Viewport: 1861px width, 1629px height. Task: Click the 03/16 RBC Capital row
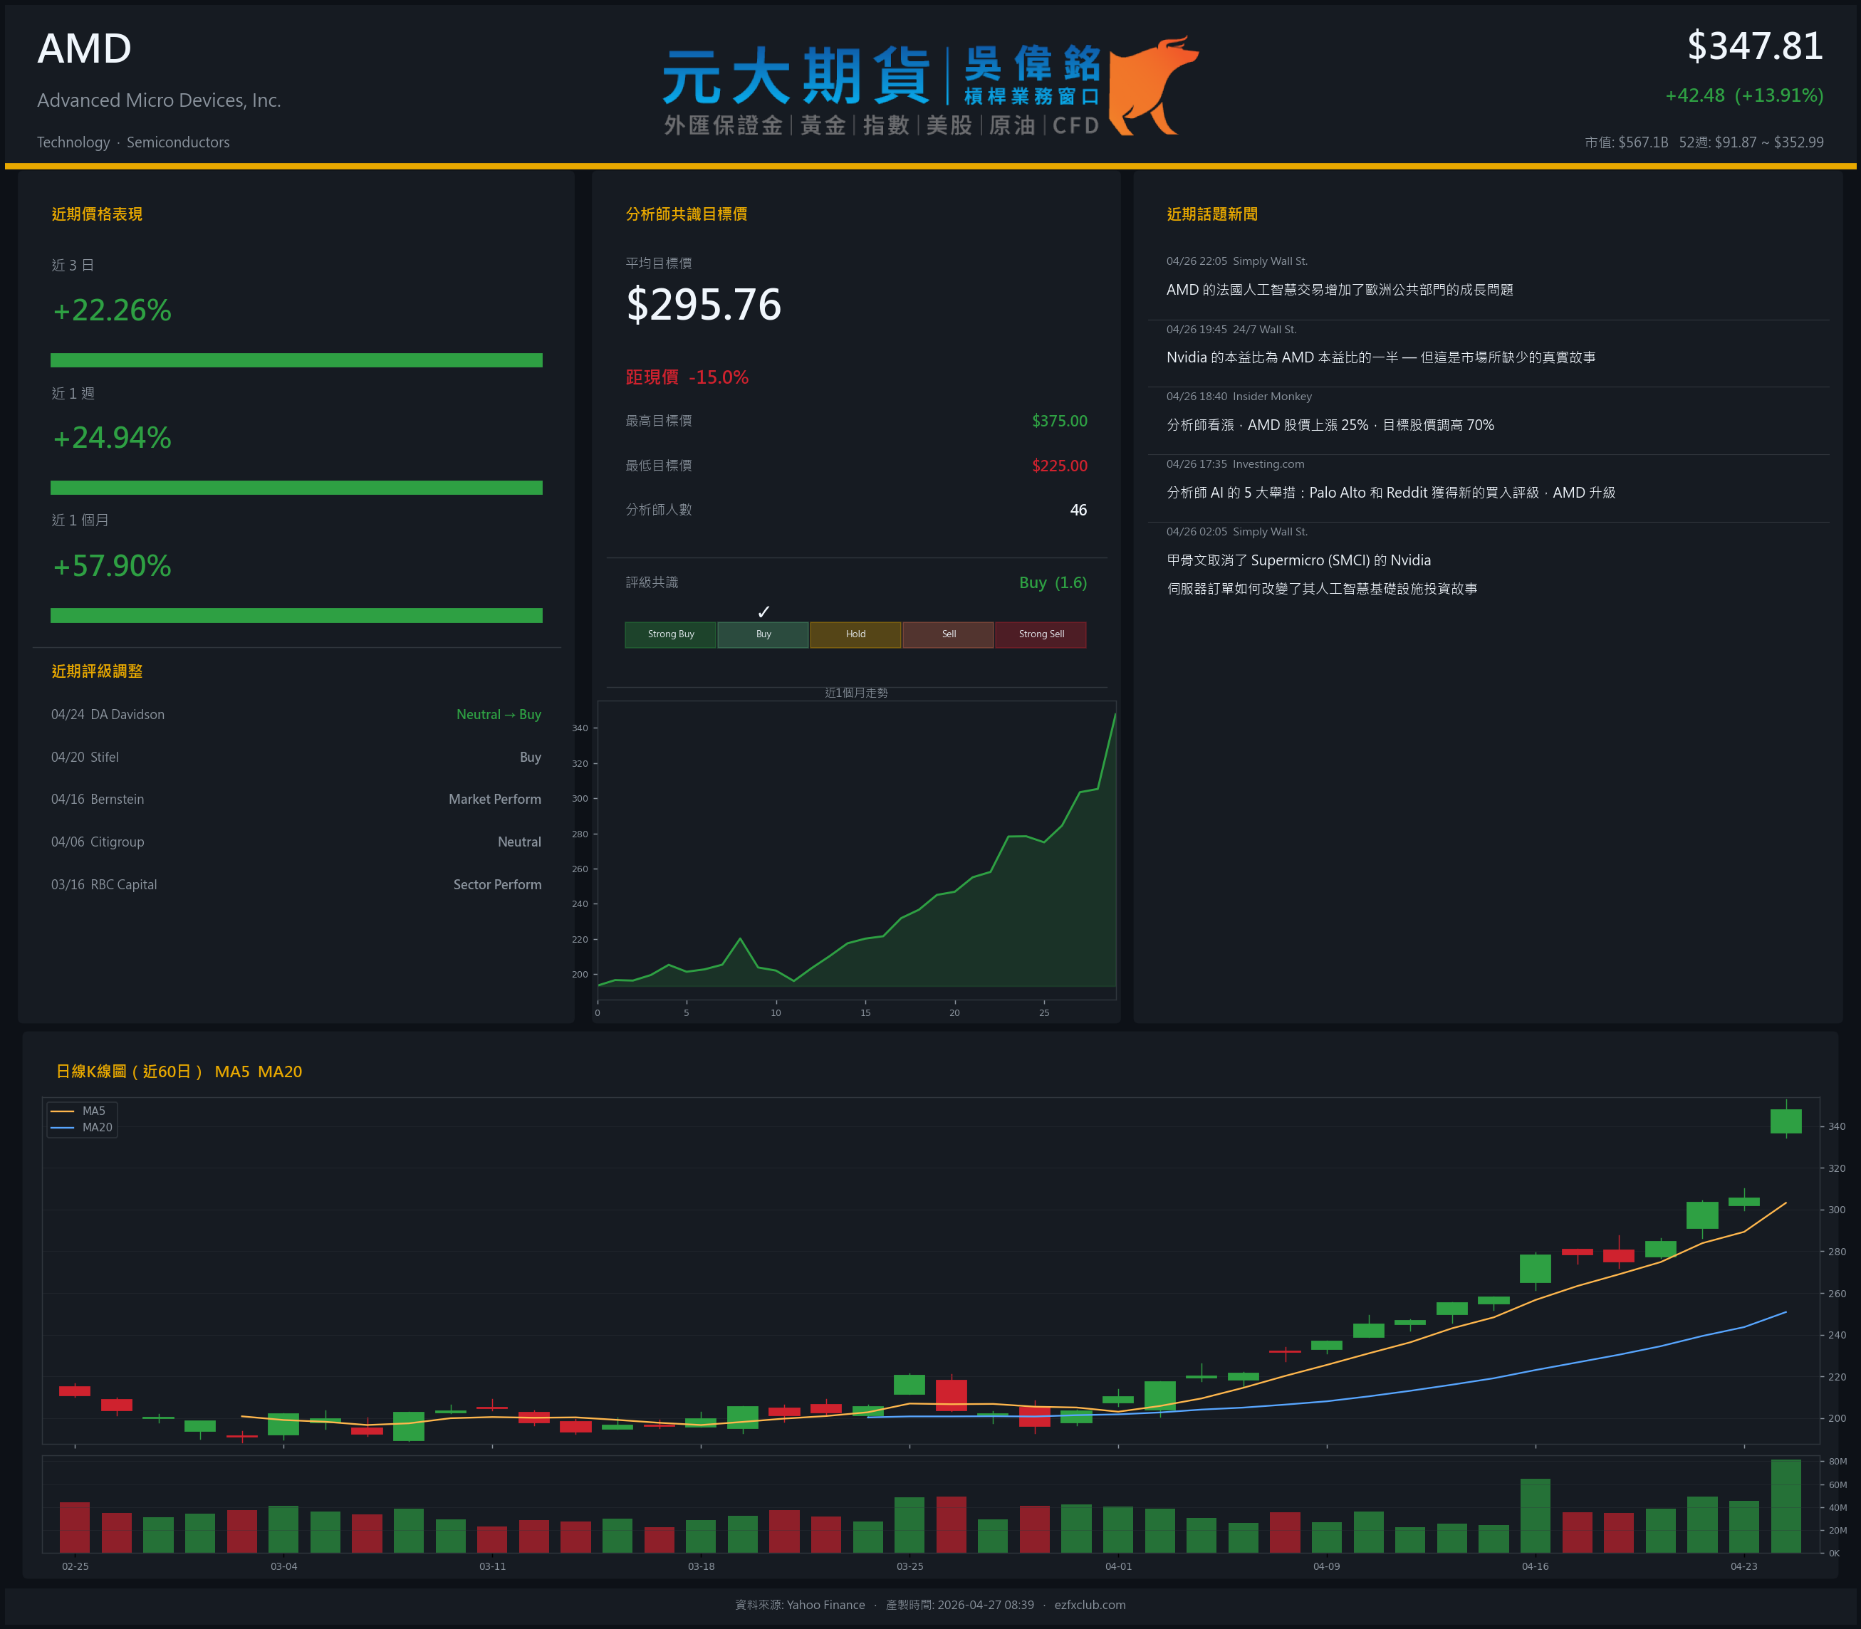click(296, 884)
